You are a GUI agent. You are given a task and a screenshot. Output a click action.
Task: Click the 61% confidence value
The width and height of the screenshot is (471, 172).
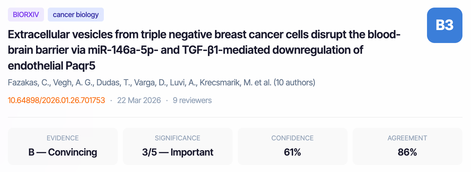click(x=292, y=152)
